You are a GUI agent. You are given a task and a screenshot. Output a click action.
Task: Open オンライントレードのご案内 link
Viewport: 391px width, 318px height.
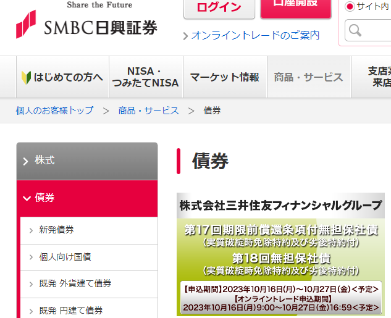[x=255, y=35]
